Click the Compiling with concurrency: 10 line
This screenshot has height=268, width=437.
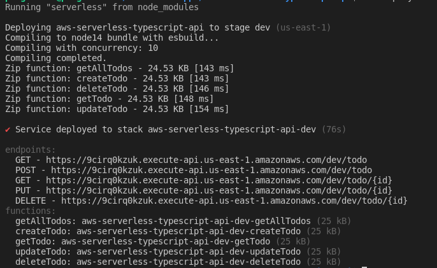[82, 48]
